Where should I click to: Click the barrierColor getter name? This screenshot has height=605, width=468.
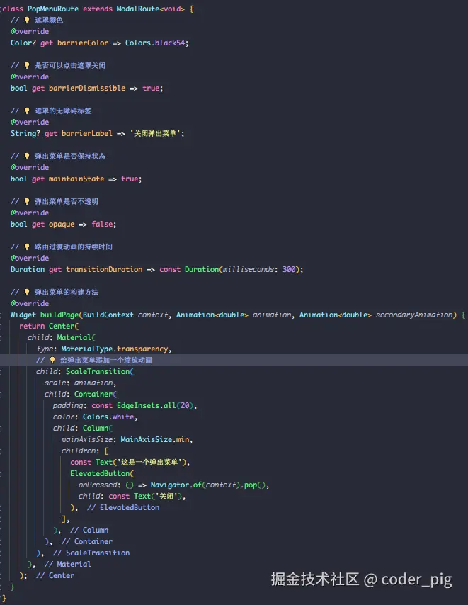pyautogui.click(x=83, y=43)
